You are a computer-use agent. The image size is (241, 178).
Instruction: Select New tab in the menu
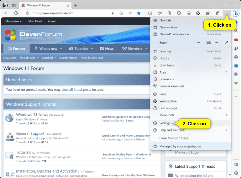pos(191,20)
